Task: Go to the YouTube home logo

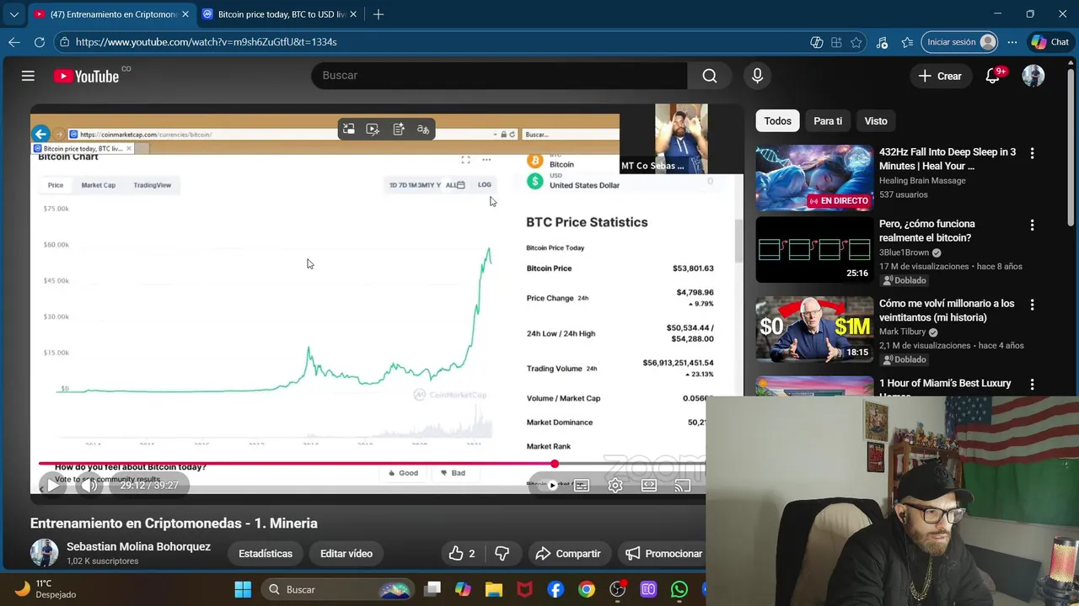Action: pyautogui.click(x=86, y=76)
